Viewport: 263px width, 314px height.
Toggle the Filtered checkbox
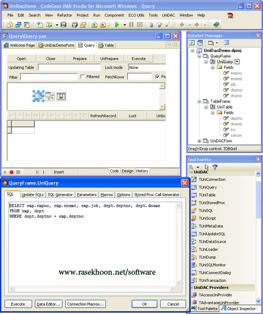click(83, 77)
